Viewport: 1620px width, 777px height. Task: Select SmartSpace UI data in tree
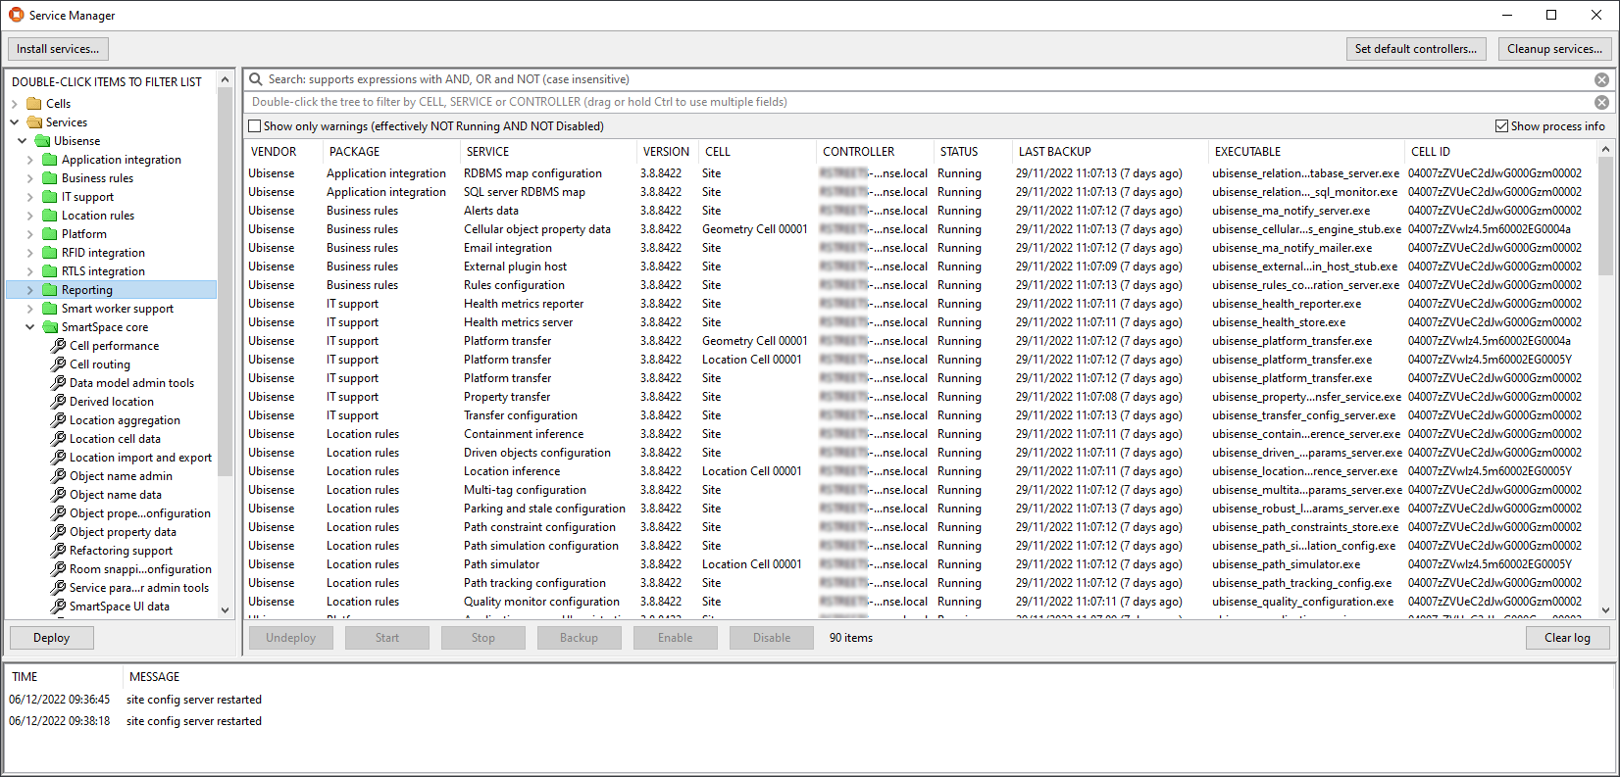coord(119,607)
